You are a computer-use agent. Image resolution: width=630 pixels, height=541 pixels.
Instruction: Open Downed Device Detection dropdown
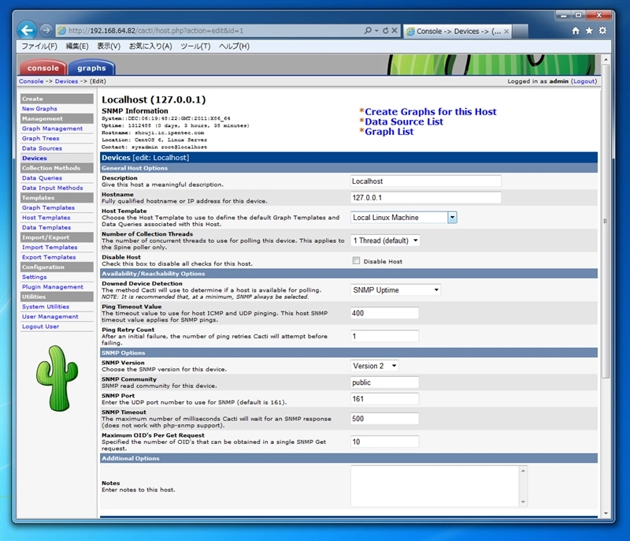click(396, 290)
